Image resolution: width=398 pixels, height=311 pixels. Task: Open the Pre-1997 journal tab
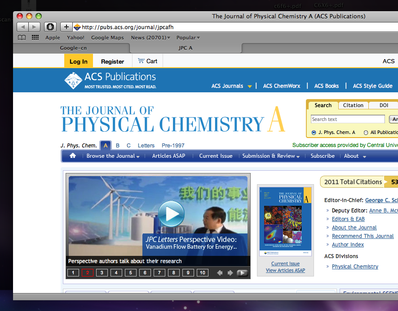click(173, 146)
